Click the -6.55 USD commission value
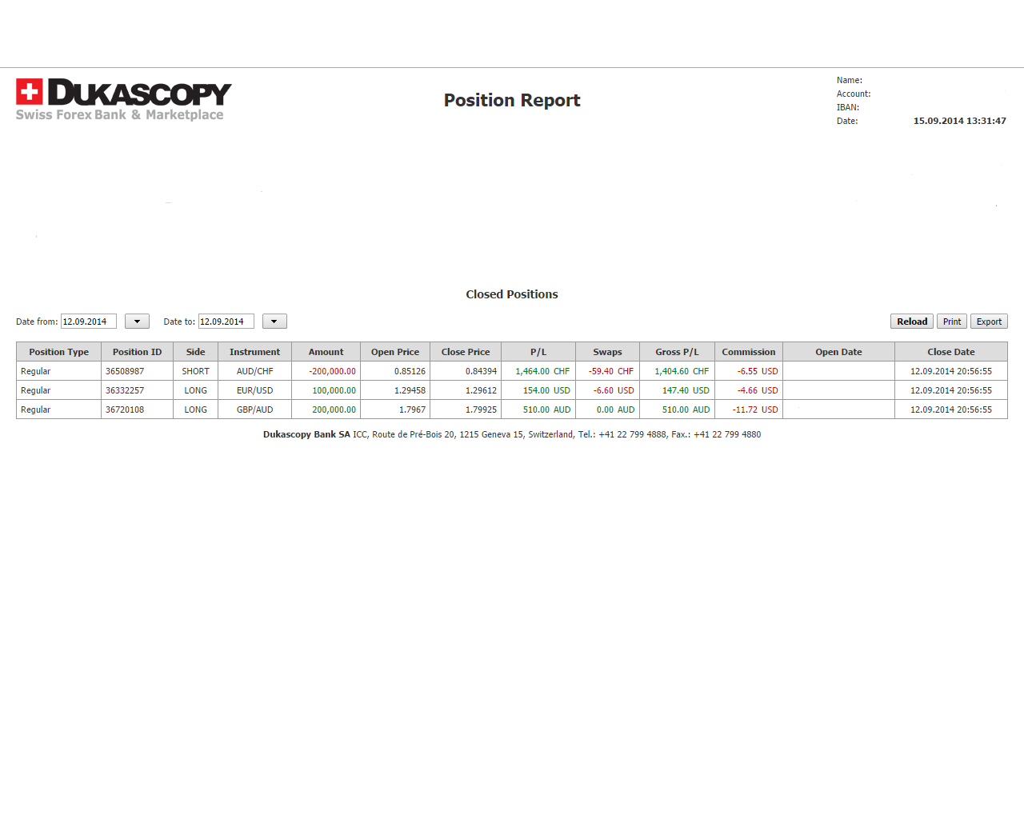This screenshot has width=1024, height=819. (758, 371)
